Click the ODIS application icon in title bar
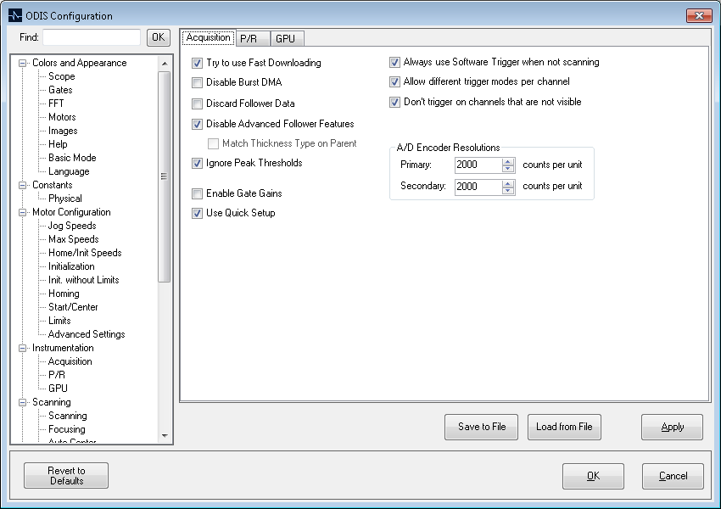Viewport: 721px width, 509px height. [15, 15]
